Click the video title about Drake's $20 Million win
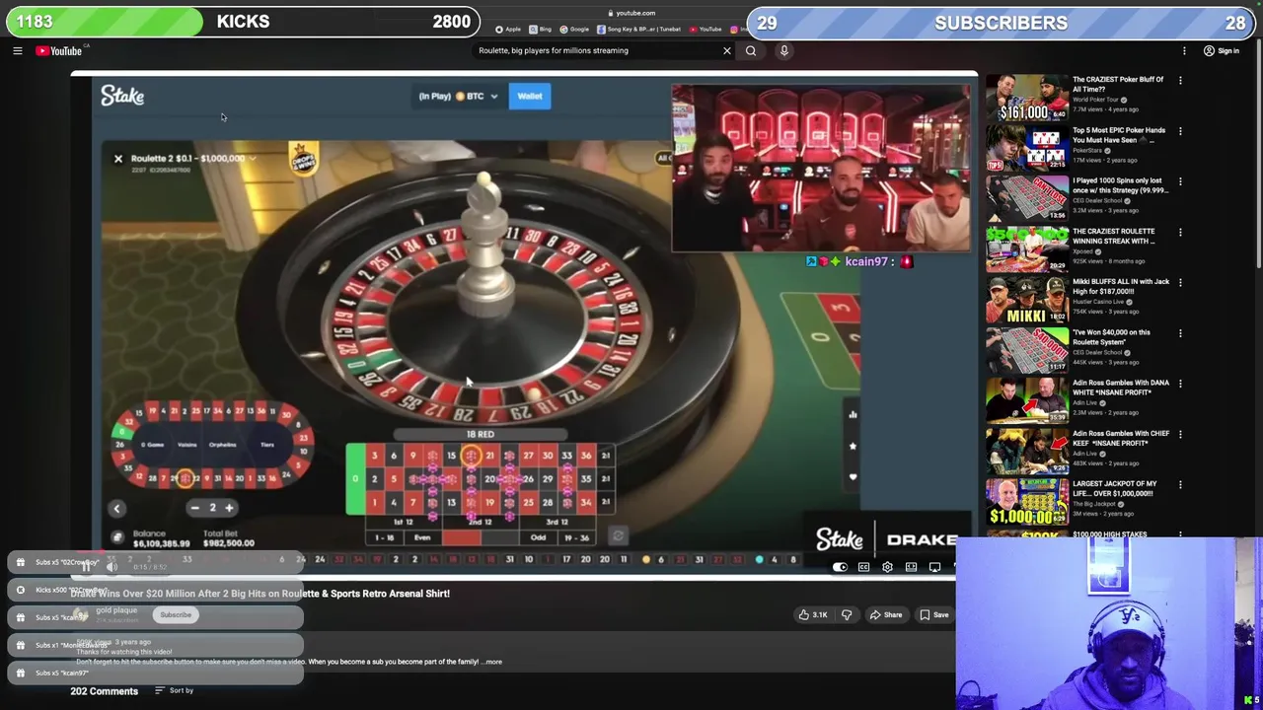 260,594
